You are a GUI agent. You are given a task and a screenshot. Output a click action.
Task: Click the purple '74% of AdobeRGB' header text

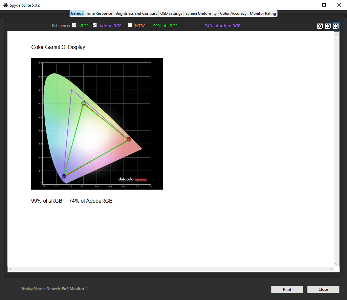pyautogui.click(x=222, y=26)
